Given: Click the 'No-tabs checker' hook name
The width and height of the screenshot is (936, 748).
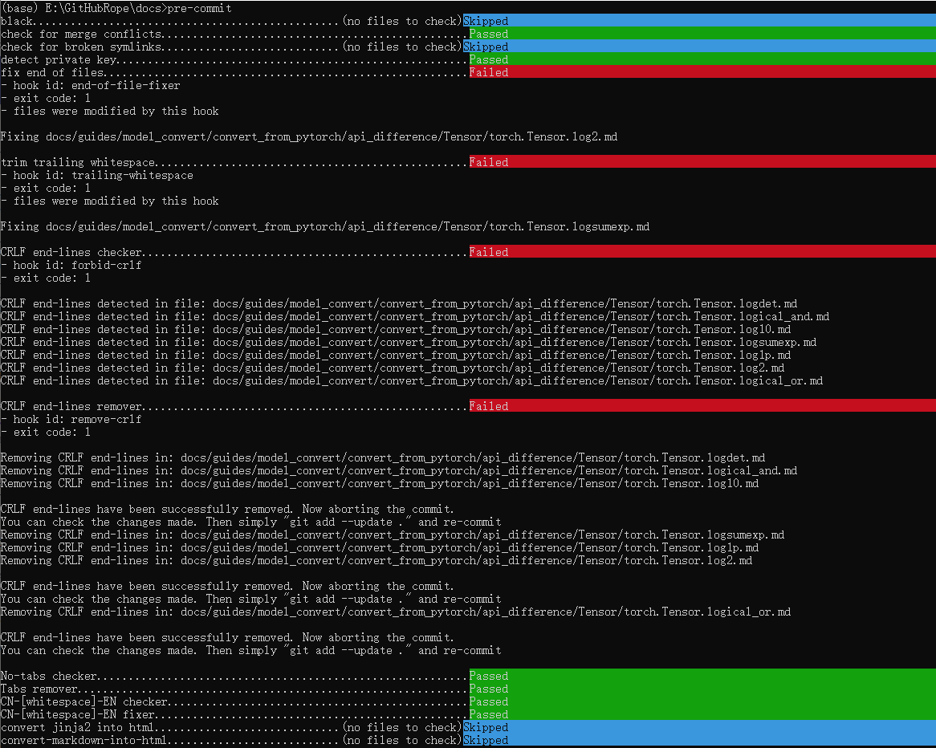Looking at the screenshot, I should (x=48, y=676).
